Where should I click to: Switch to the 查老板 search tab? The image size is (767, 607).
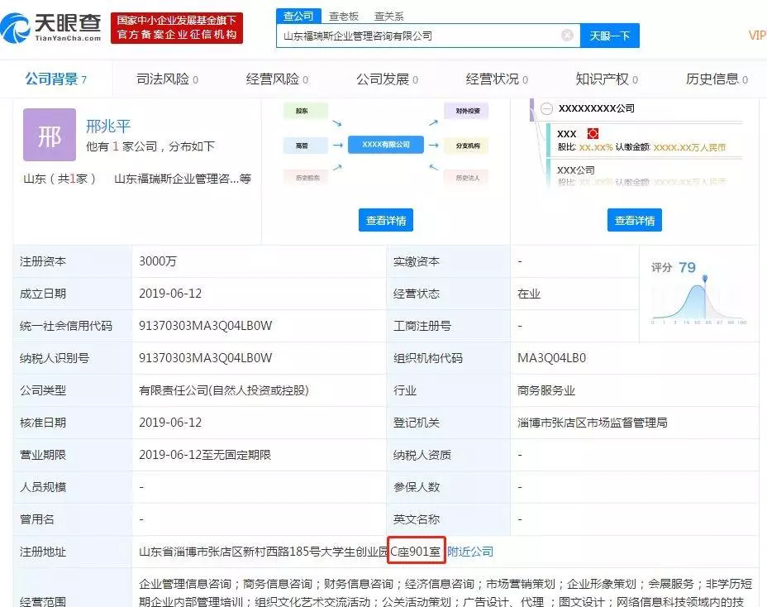coord(343,17)
